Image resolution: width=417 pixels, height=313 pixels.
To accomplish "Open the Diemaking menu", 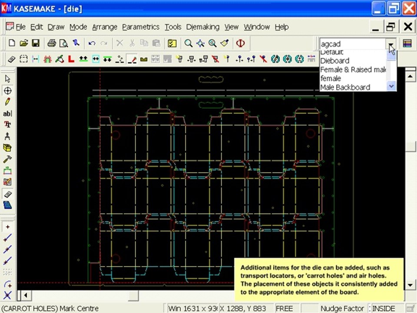I will pyautogui.click(x=203, y=27).
